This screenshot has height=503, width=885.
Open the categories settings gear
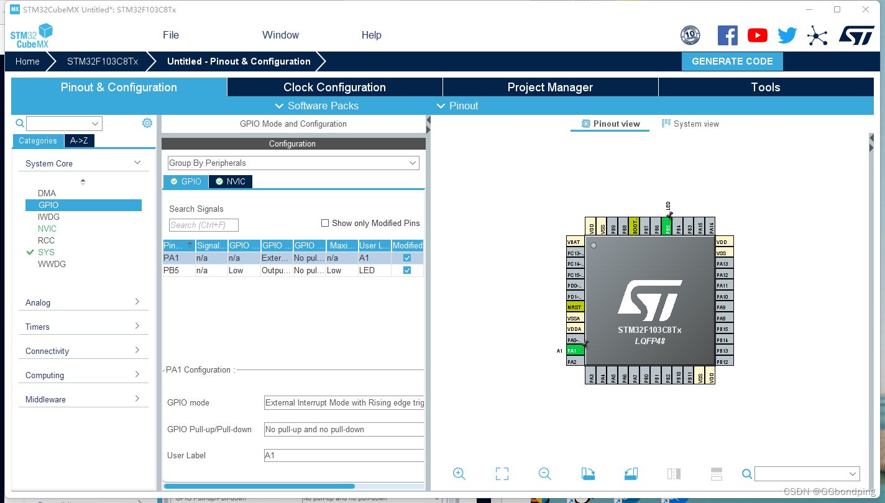coord(147,123)
